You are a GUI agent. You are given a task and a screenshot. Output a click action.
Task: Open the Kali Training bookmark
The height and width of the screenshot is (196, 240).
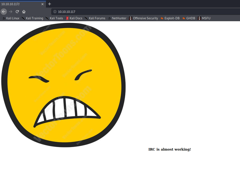tap(32, 18)
